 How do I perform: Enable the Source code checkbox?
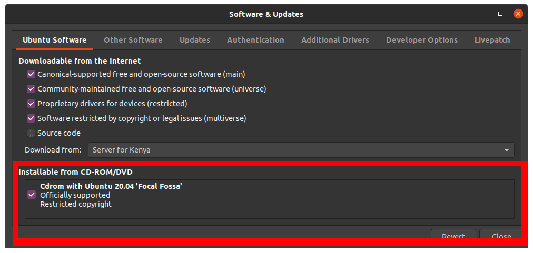32,133
